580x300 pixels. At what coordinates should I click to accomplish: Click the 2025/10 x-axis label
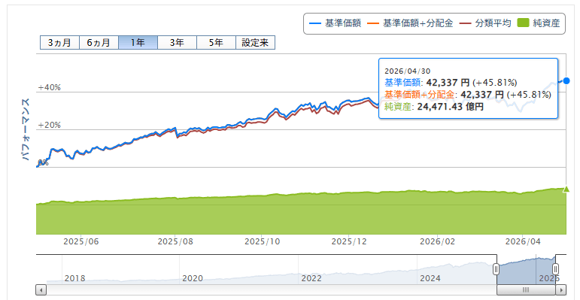[263, 242]
